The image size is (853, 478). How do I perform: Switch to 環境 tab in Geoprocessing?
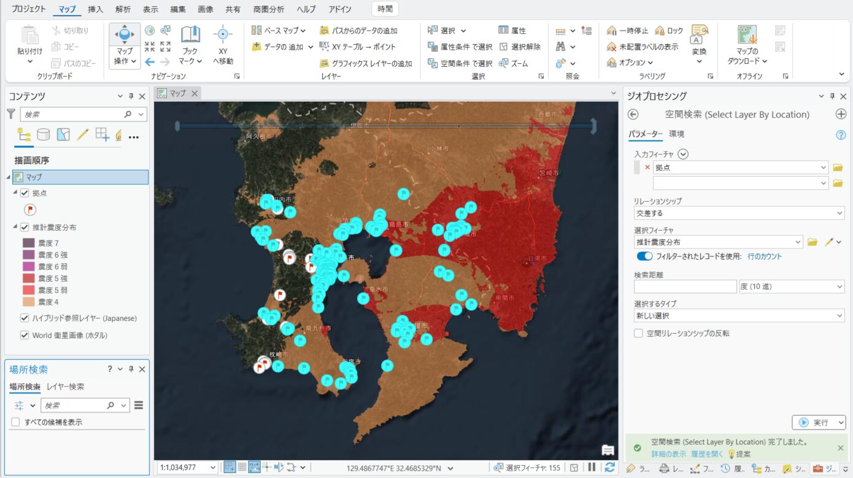click(x=677, y=134)
